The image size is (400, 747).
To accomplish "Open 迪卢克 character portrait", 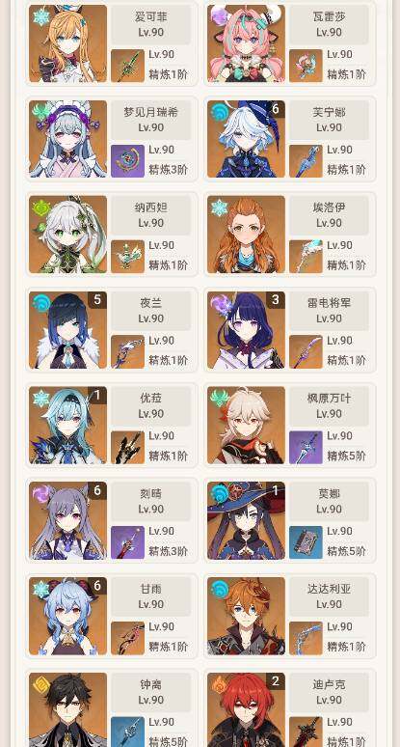I will pos(247,709).
